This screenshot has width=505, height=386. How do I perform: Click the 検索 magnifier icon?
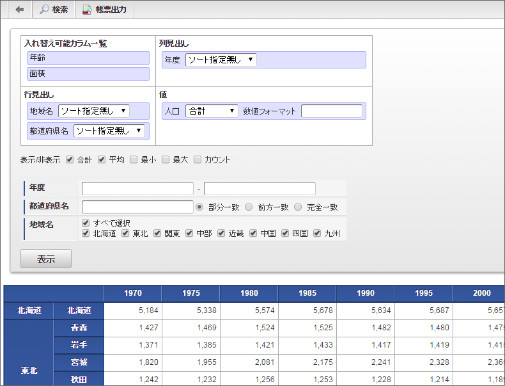tap(44, 10)
